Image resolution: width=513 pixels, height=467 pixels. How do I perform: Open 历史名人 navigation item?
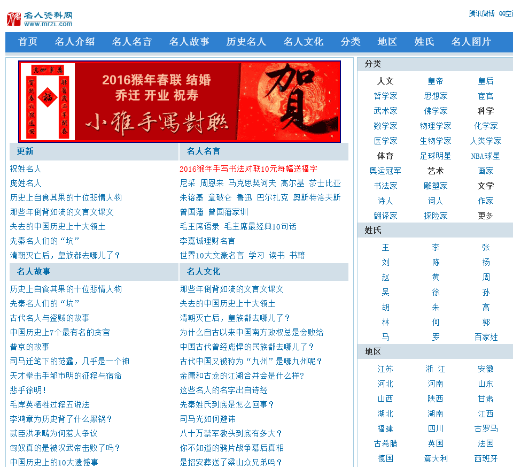246,42
